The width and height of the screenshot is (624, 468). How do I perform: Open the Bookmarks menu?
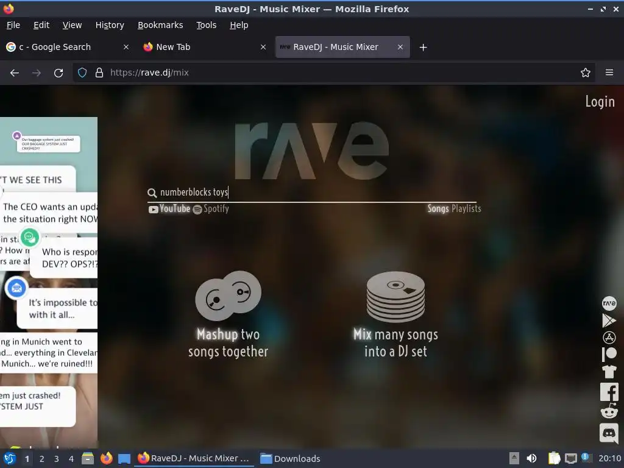click(x=160, y=25)
